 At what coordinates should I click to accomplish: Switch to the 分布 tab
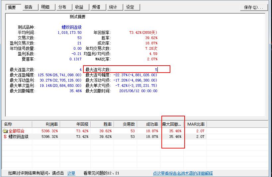tap(64, 7)
